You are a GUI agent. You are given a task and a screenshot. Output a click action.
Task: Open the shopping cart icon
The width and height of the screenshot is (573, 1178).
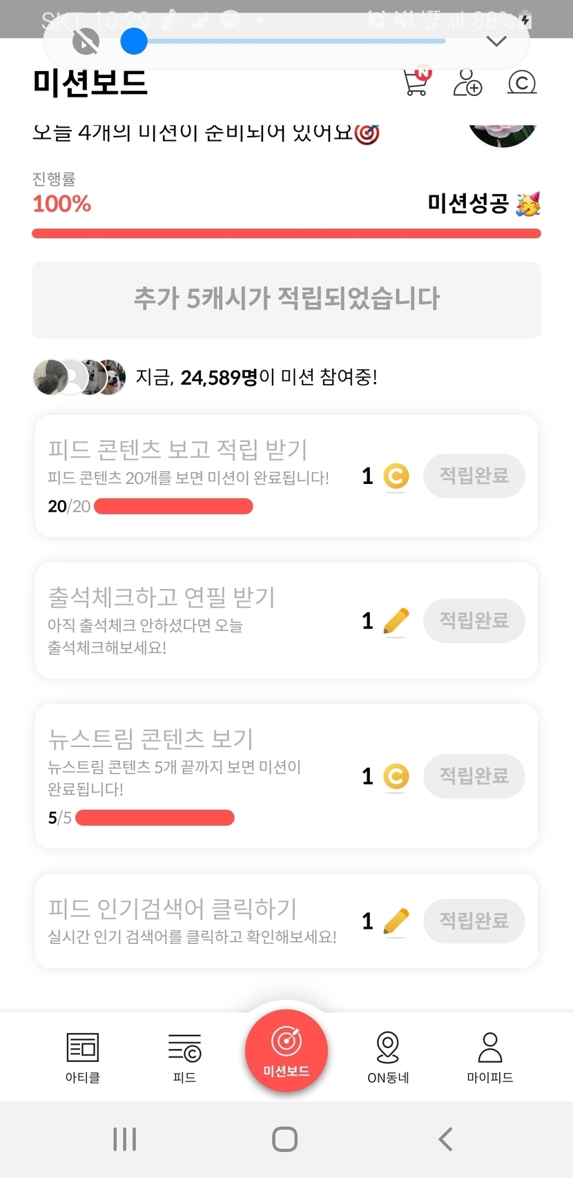(416, 82)
